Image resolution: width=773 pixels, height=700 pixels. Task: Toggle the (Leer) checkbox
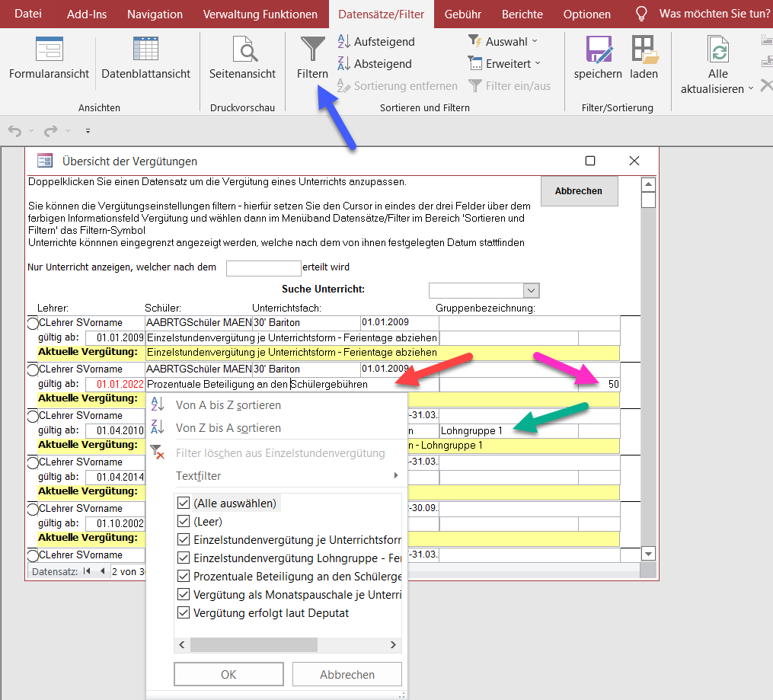point(184,522)
